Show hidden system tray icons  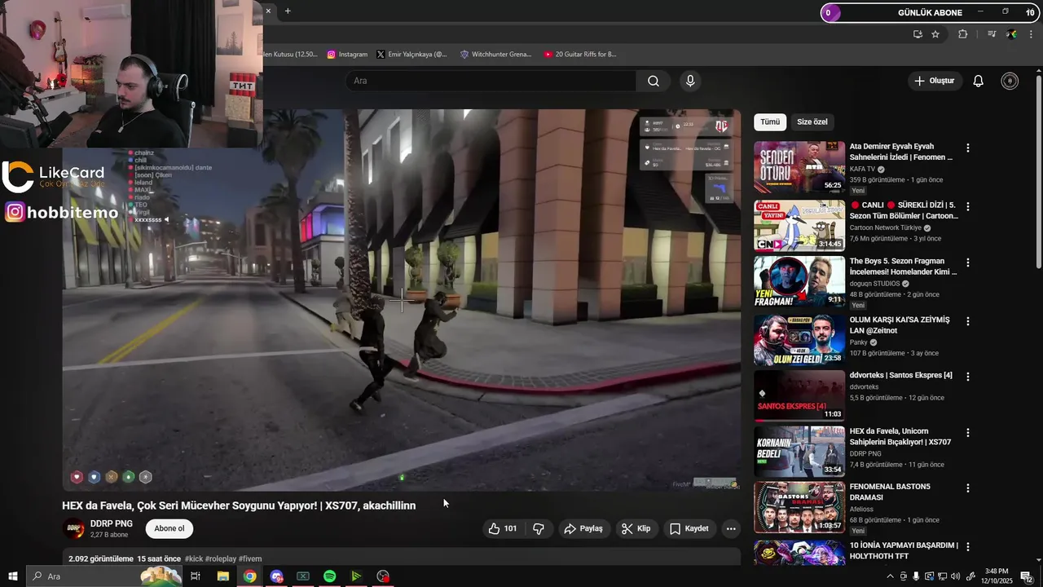[890, 576]
